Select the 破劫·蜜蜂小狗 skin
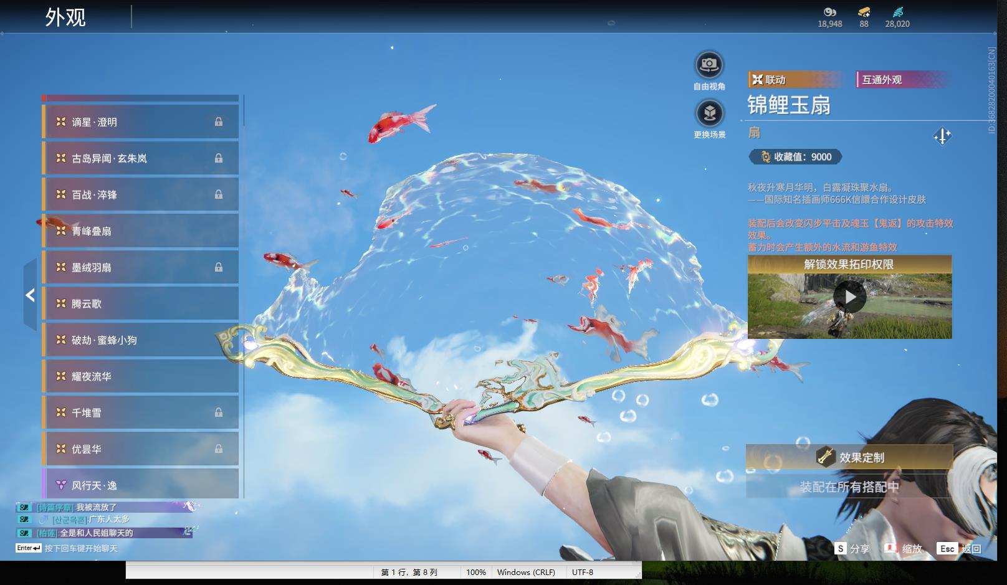Image resolution: width=1007 pixels, height=585 pixels. coord(140,340)
